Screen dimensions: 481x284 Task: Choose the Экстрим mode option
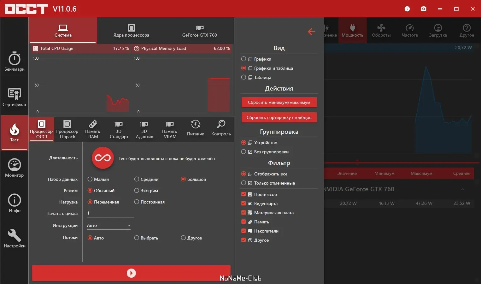tap(146, 191)
